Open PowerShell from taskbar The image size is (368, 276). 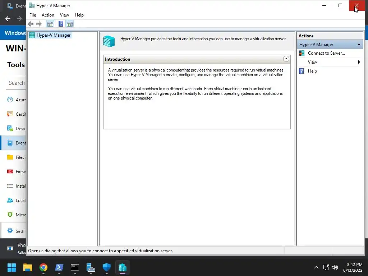click(x=59, y=267)
